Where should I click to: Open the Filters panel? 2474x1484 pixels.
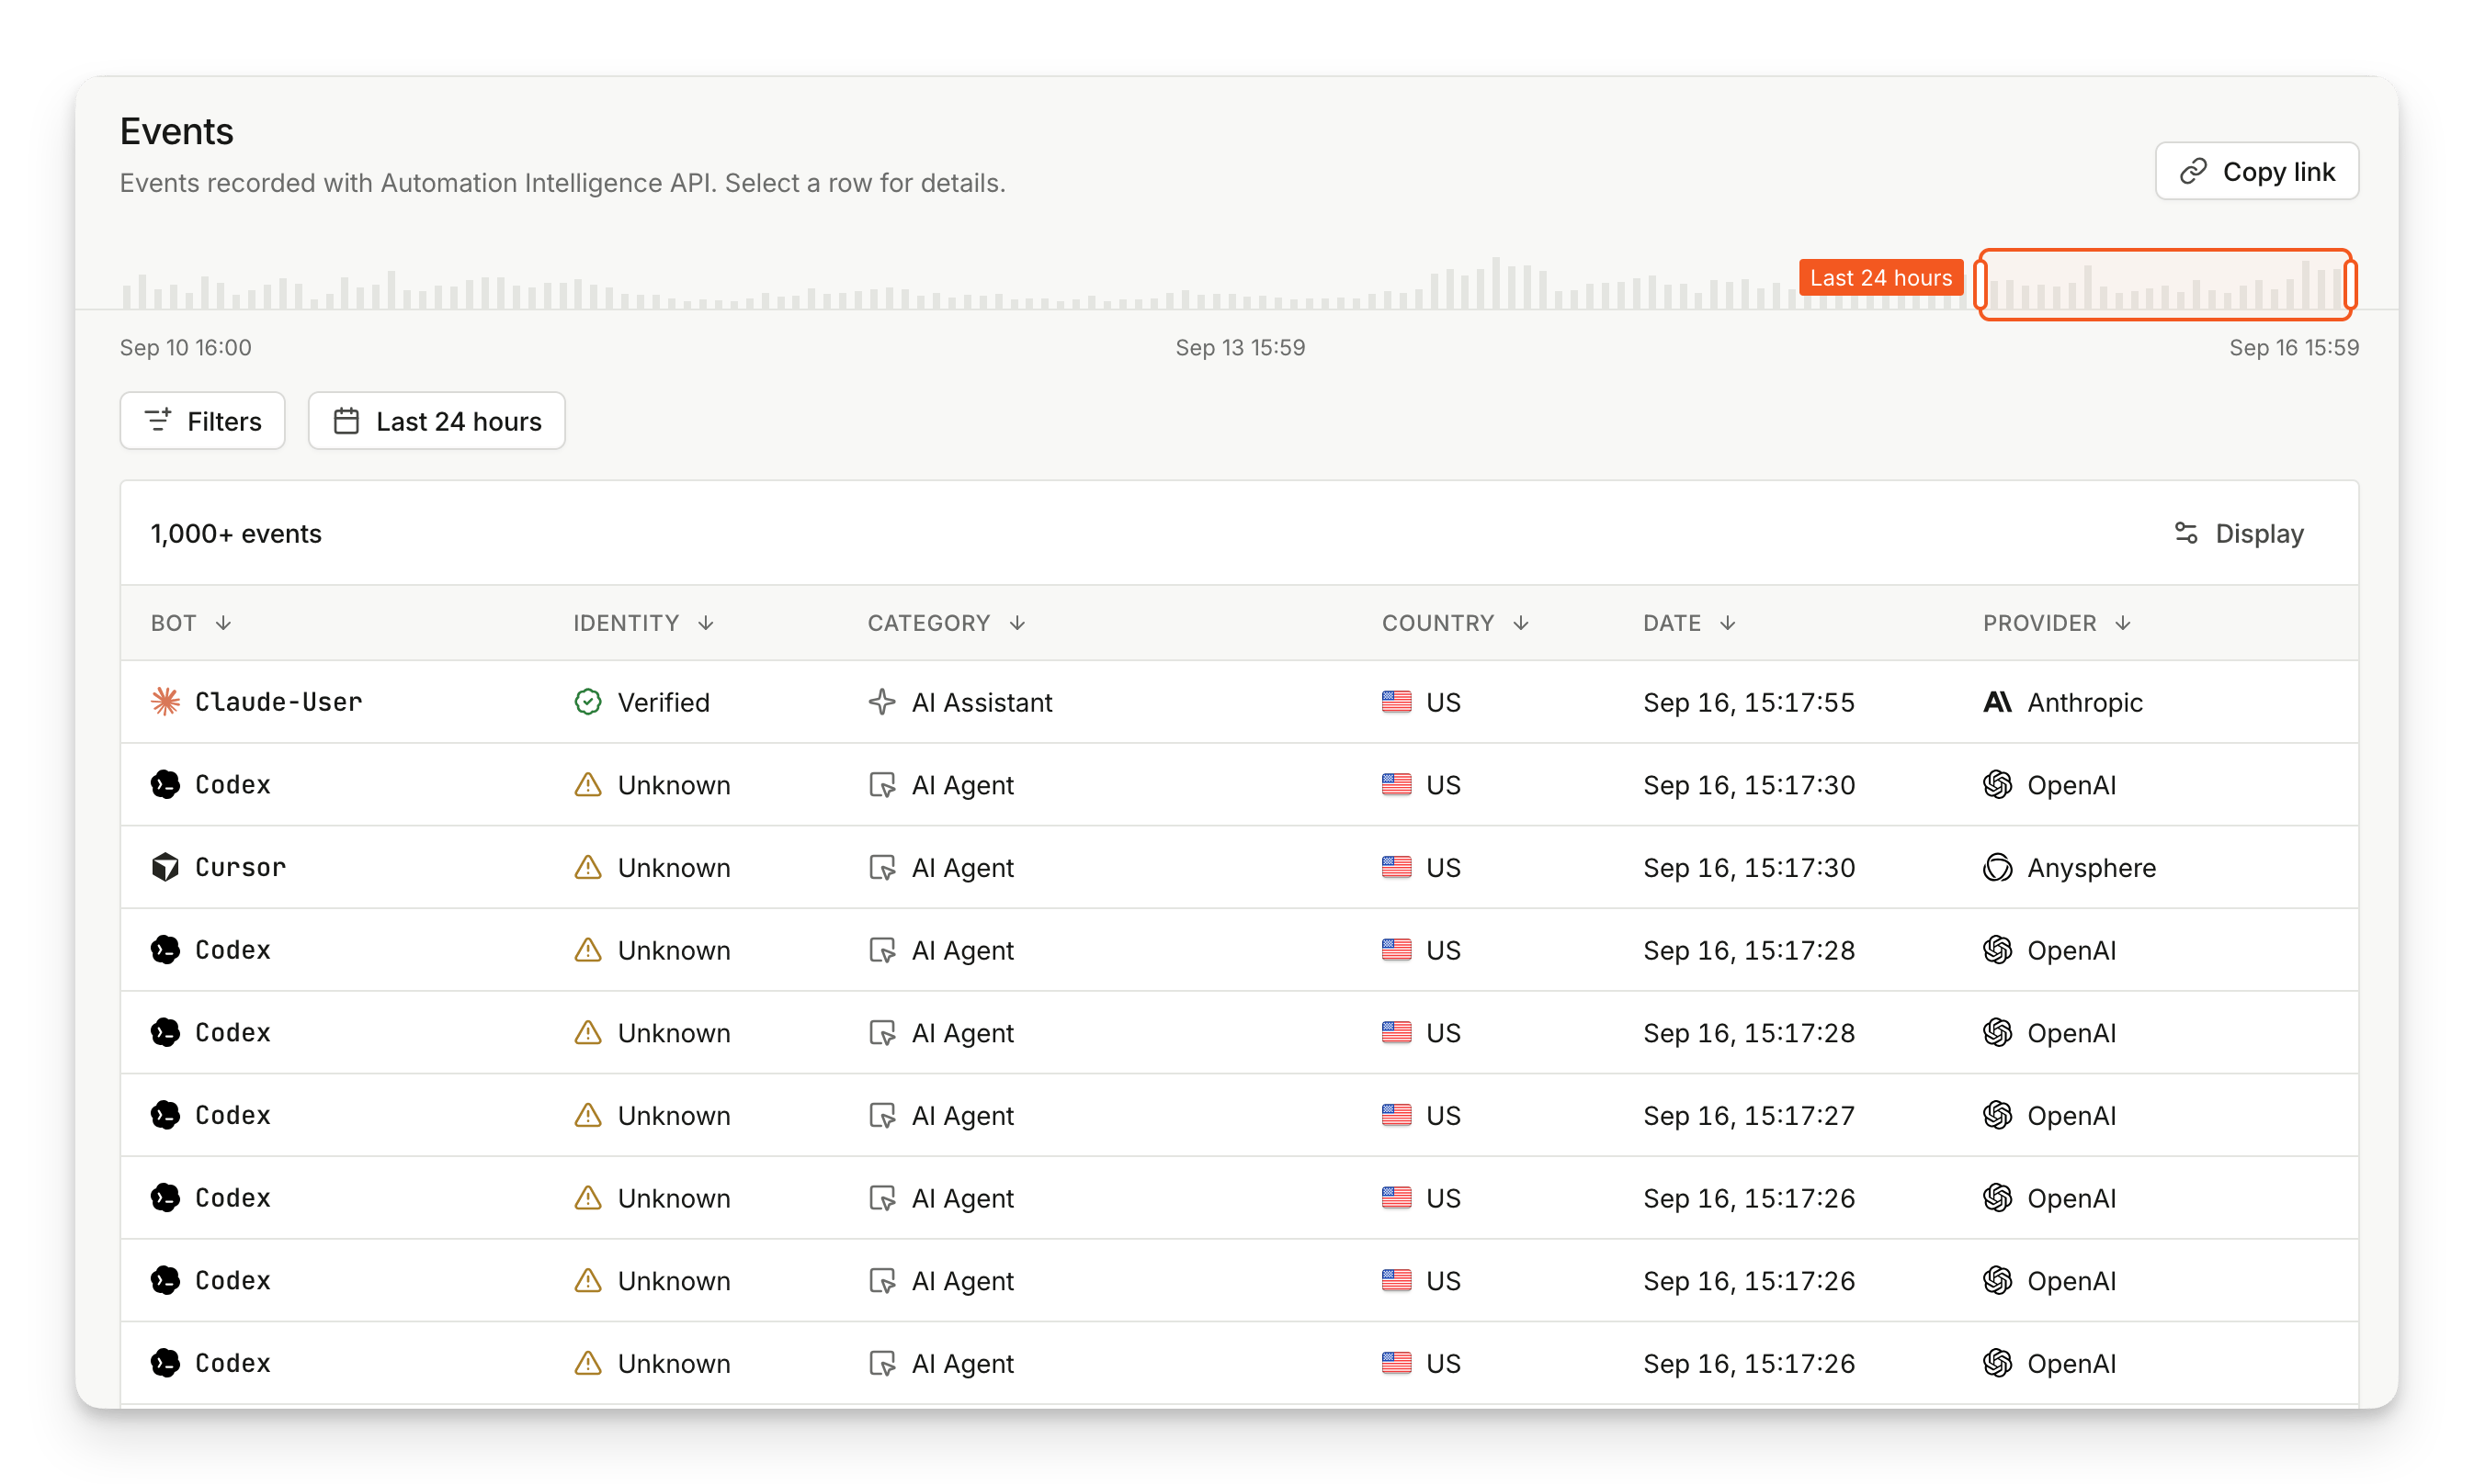pyautogui.click(x=202, y=421)
